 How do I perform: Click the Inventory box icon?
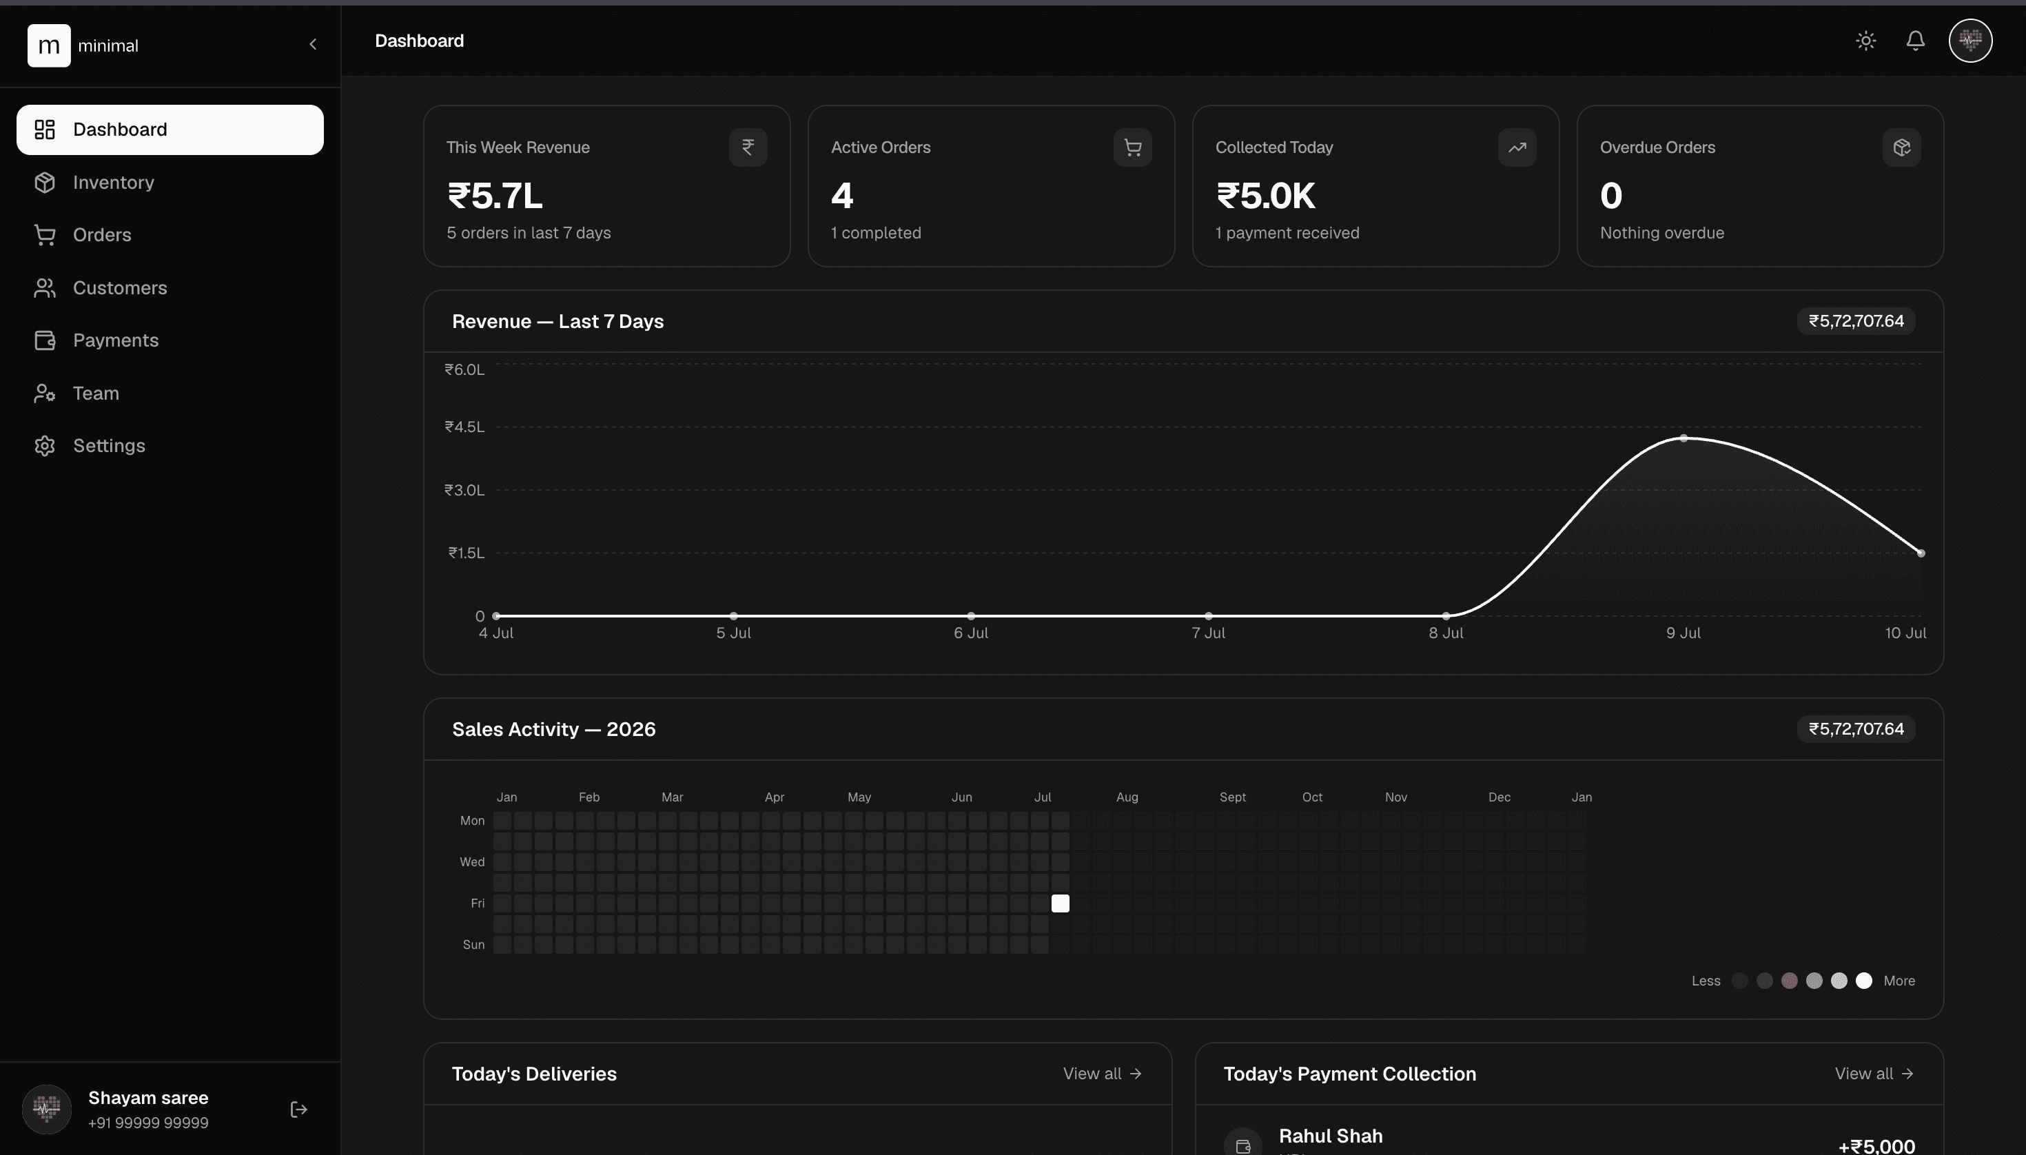tap(44, 183)
